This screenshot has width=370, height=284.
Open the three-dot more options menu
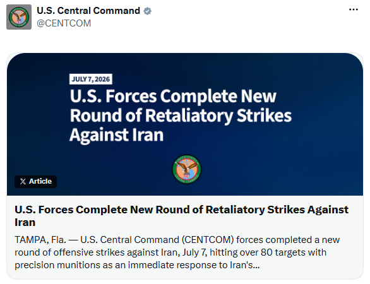353,9
